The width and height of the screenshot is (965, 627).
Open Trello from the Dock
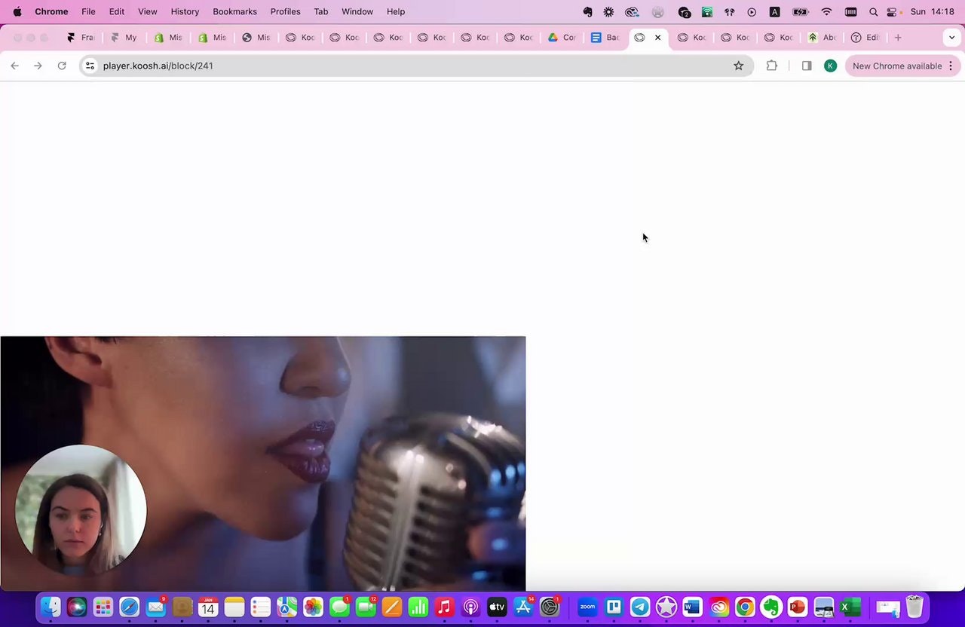pyautogui.click(x=614, y=607)
